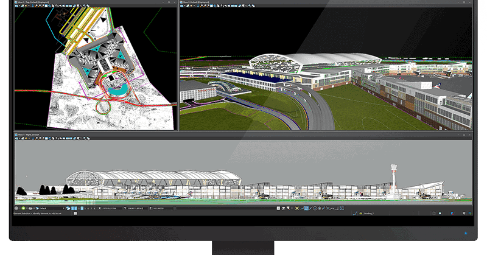Click the gray circle icon in bottom-left attributes bar
The height and width of the screenshot is (255, 487).
(x=16, y=208)
